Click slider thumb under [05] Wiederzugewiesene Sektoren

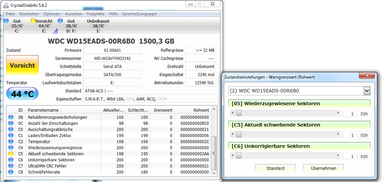pyautogui.click(x=239, y=113)
